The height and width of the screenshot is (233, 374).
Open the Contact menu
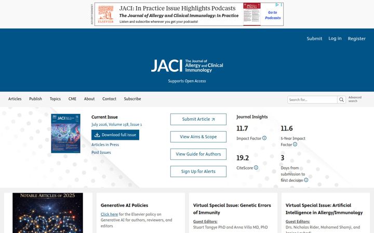(109, 99)
